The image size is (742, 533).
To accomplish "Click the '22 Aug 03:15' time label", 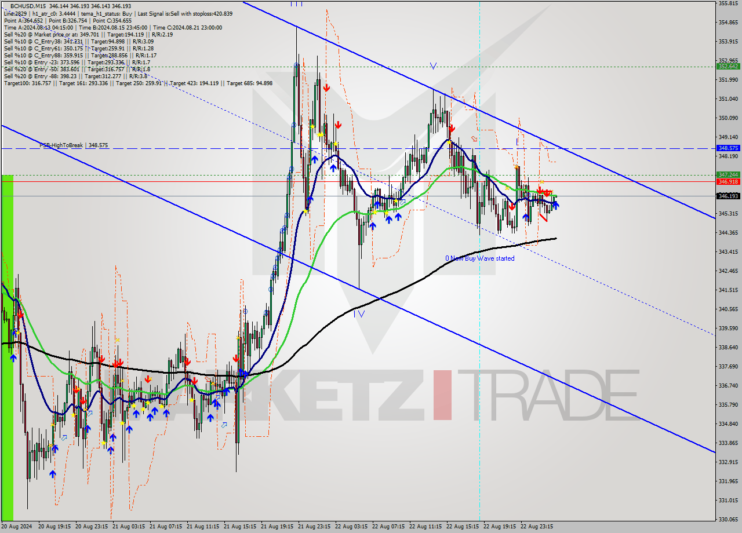I will tap(351, 527).
